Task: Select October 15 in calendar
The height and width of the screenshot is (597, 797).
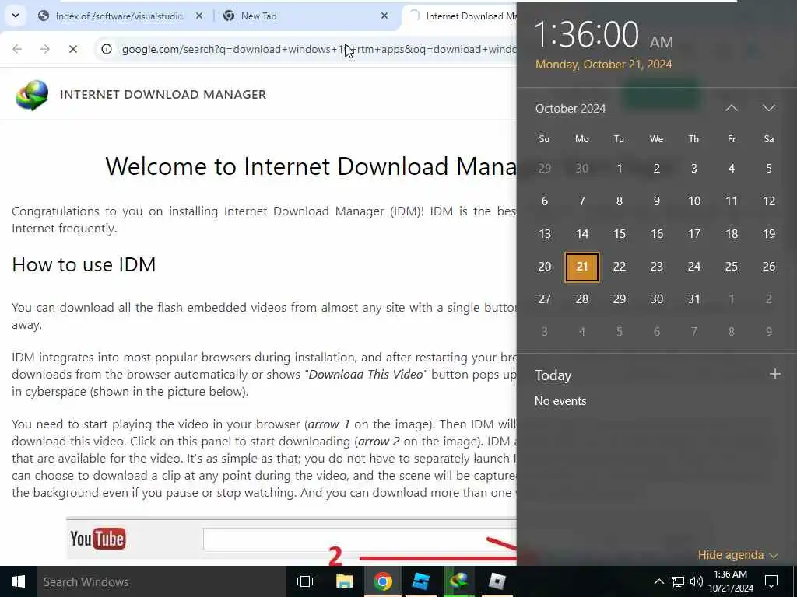Action: click(619, 234)
